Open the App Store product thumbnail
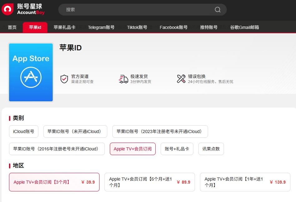 (x=31, y=72)
